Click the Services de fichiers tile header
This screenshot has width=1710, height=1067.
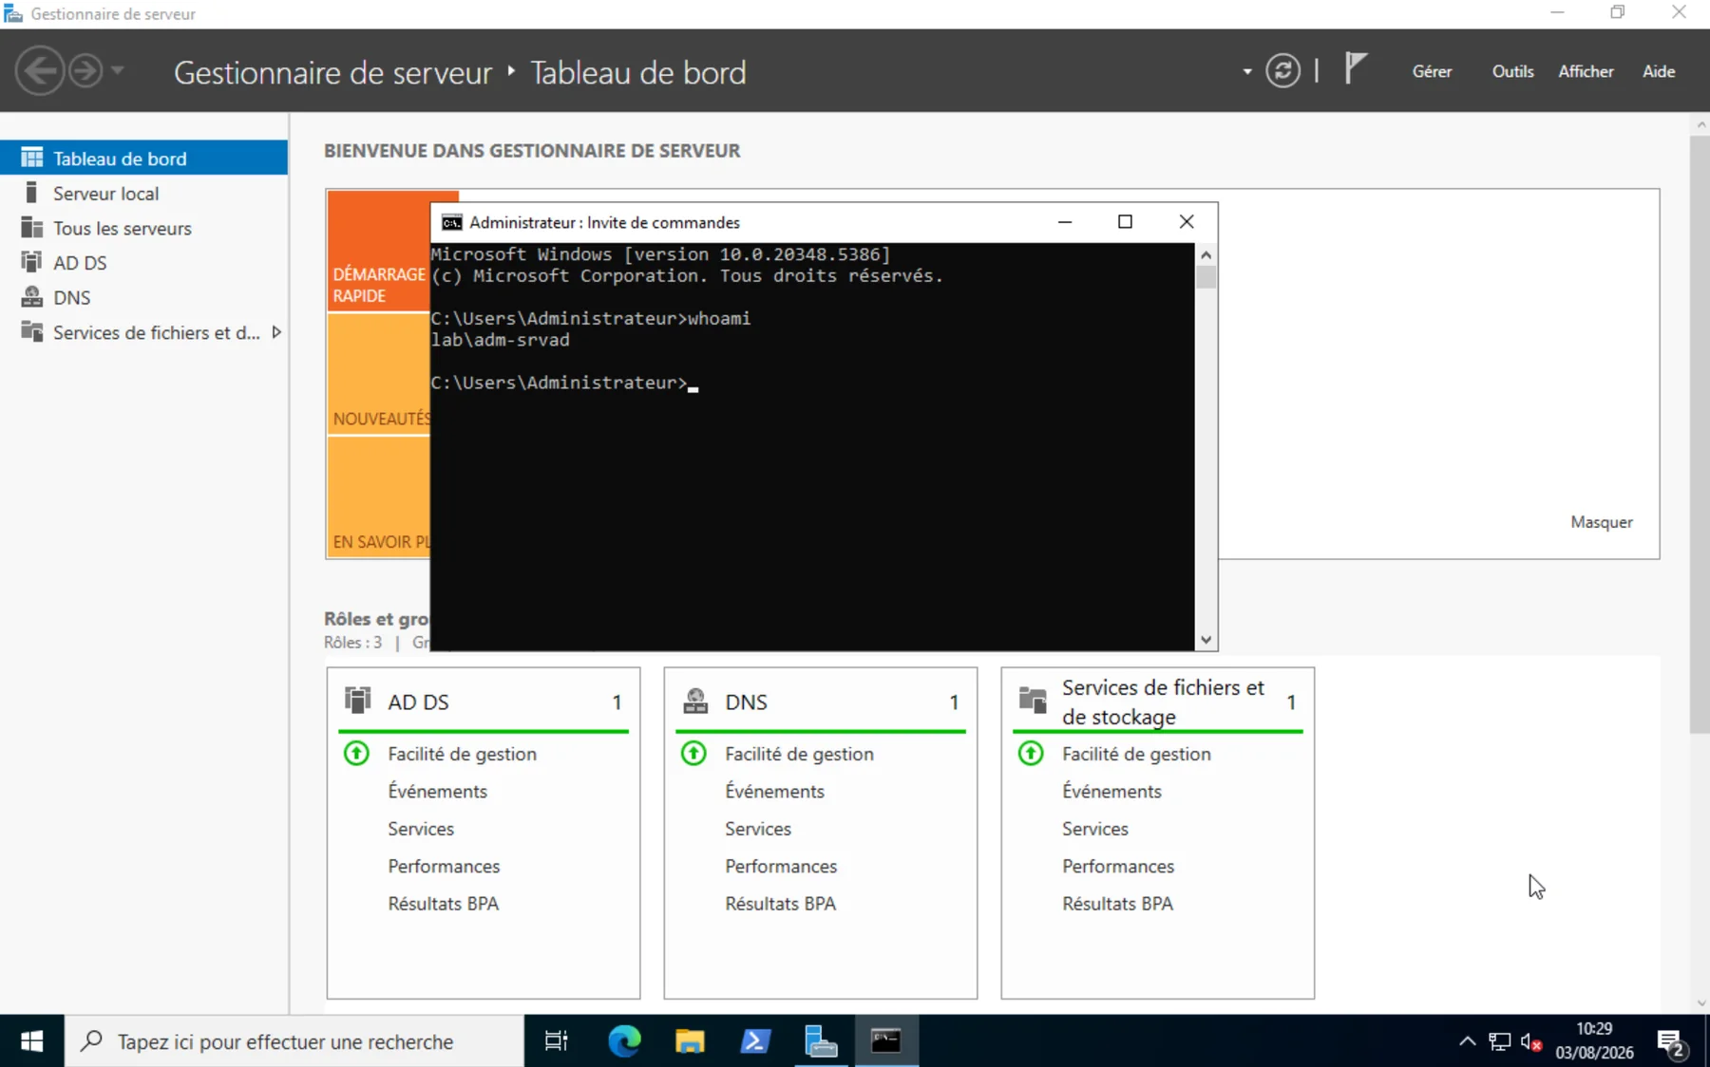pyautogui.click(x=1158, y=702)
